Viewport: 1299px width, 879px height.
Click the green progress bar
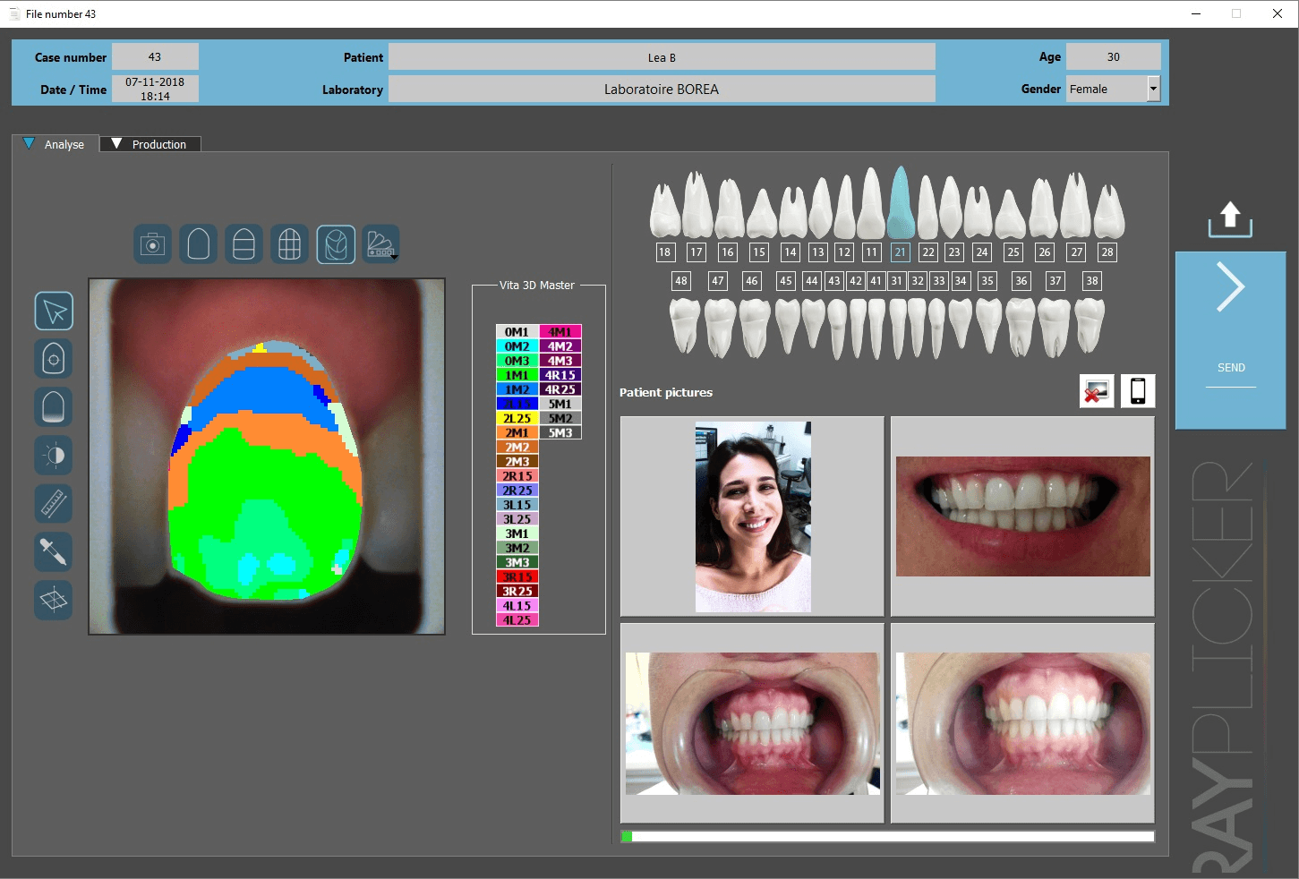(x=888, y=836)
